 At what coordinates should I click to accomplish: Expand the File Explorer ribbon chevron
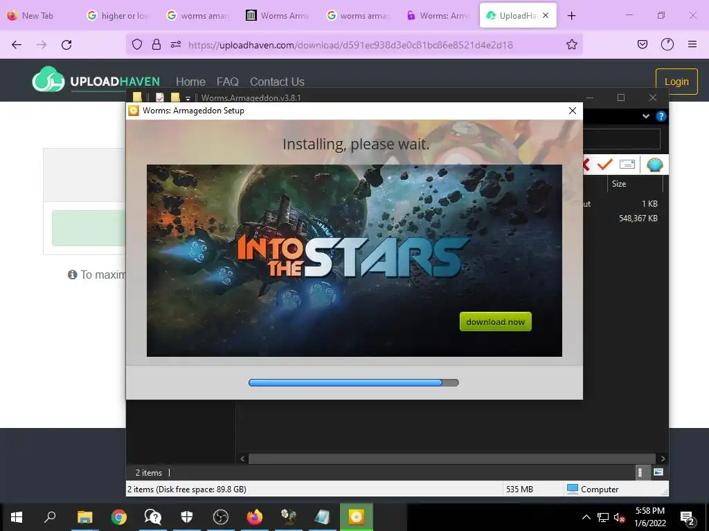coord(646,116)
